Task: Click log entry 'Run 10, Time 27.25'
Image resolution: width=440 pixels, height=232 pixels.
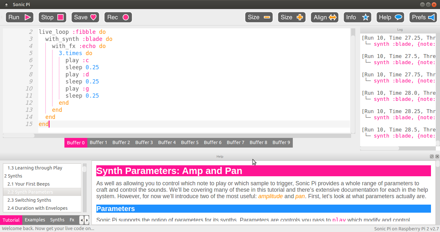Action: 398,38
